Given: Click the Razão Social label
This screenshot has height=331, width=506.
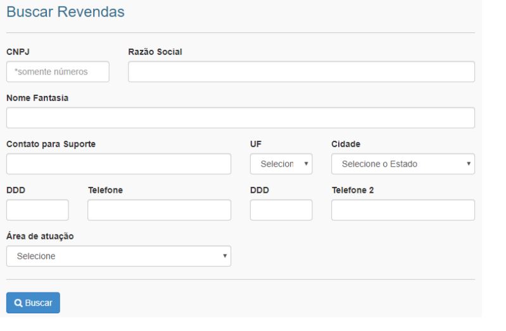Looking at the screenshot, I should tap(155, 52).
